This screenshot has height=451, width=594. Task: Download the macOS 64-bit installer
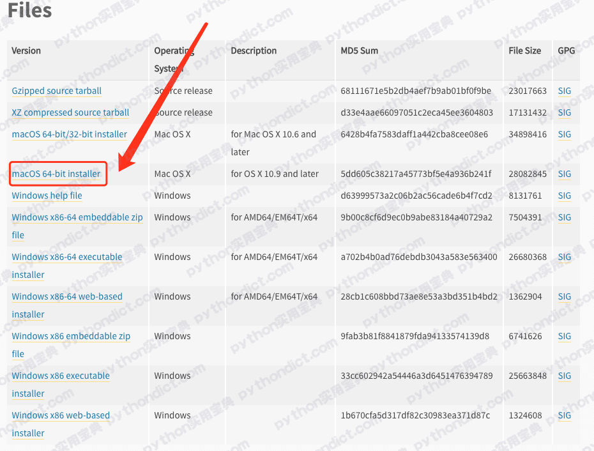56,174
